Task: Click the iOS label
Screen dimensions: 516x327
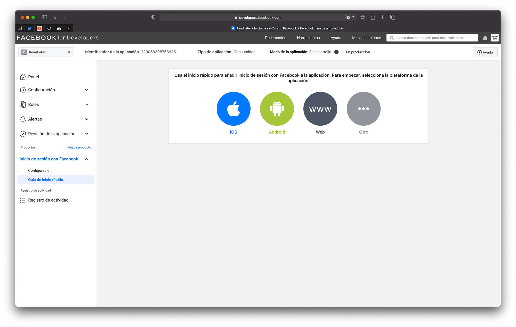Action: click(x=233, y=132)
